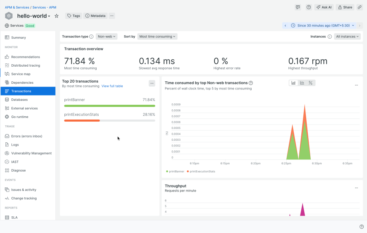Click the View full table link

click(112, 86)
